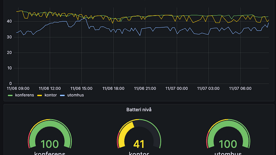The width and height of the screenshot is (276, 155).
Task: Click the 20 value on the y-axis
Action: coord(9,53)
